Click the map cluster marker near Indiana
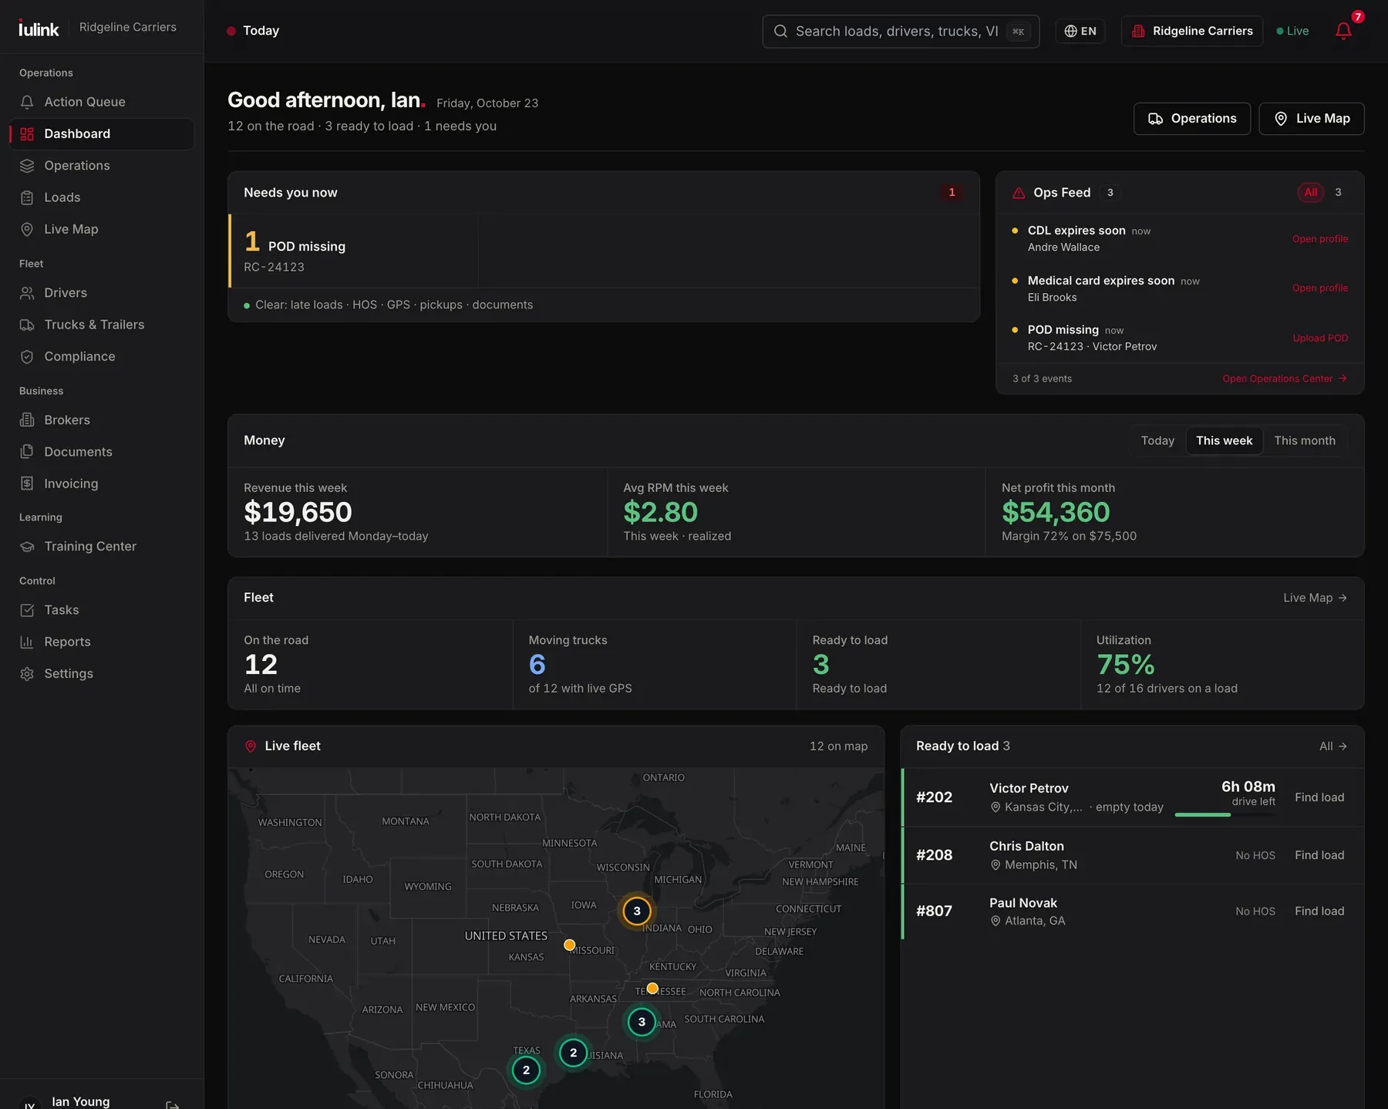Image resolution: width=1388 pixels, height=1109 pixels. tap(637, 911)
